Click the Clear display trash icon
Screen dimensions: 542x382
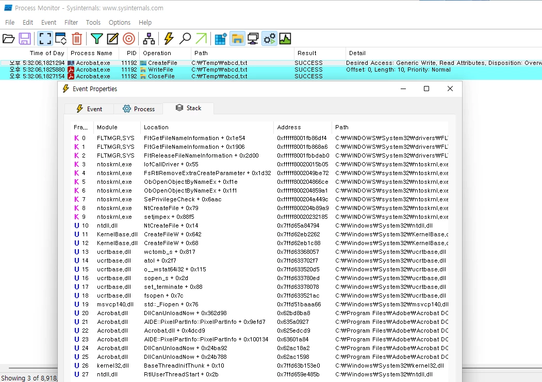(77, 39)
